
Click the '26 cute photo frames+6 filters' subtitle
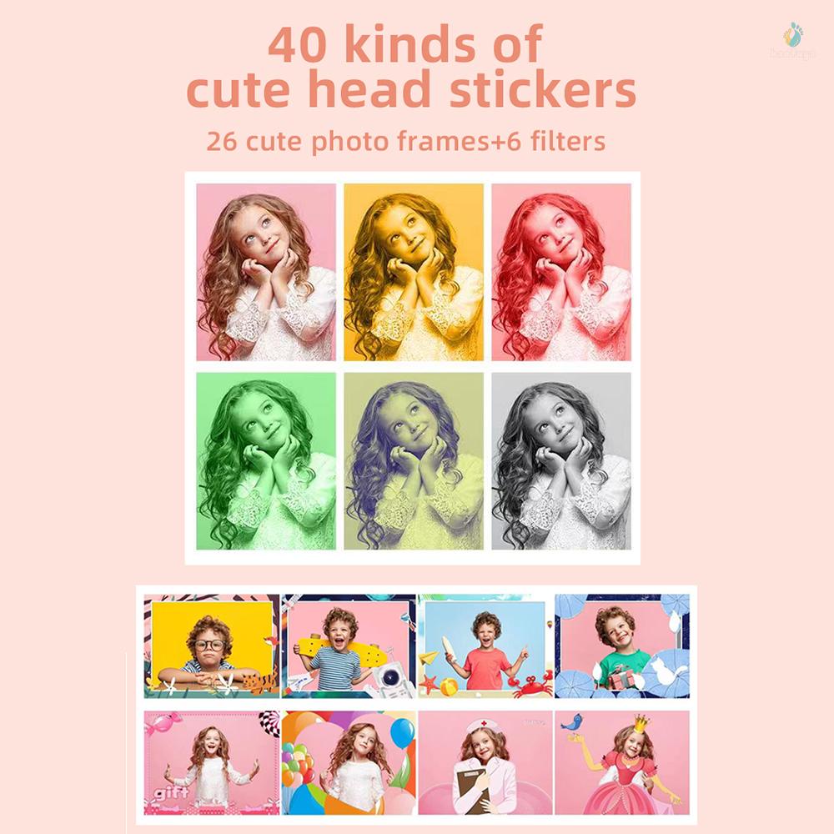pos(406,142)
